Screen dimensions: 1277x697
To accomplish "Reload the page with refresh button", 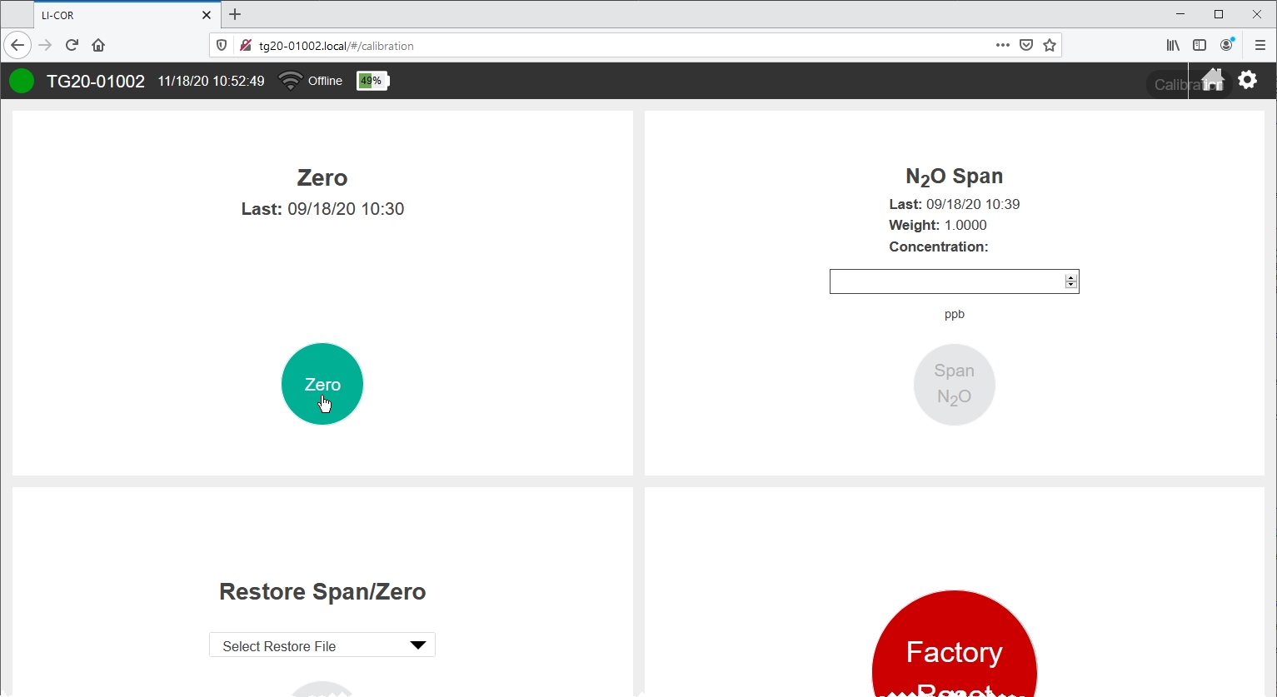I will pyautogui.click(x=72, y=45).
